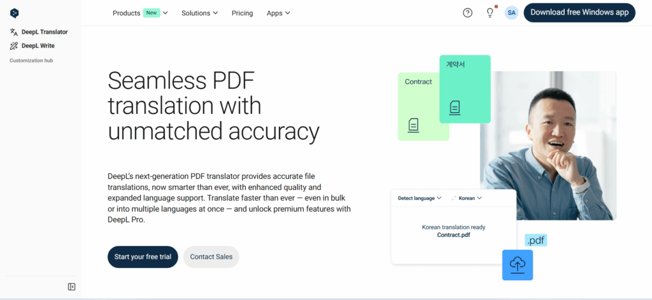This screenshot has height=300, width=652.
Task: Click the DeepL logo icon
Action: [15, 13]
